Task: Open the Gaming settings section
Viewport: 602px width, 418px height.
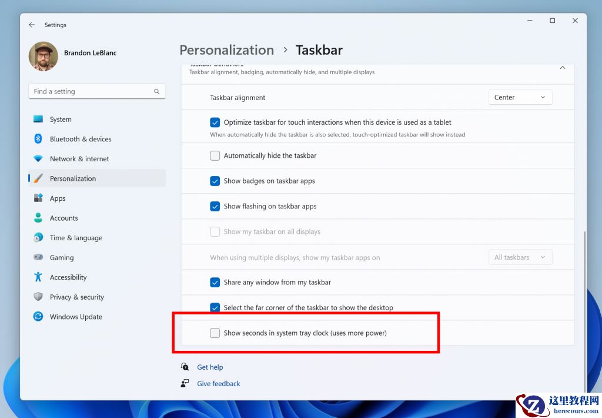Action: 61,257
